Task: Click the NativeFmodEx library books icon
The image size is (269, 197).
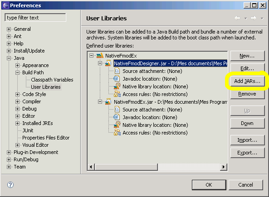Action: point(100,56)
